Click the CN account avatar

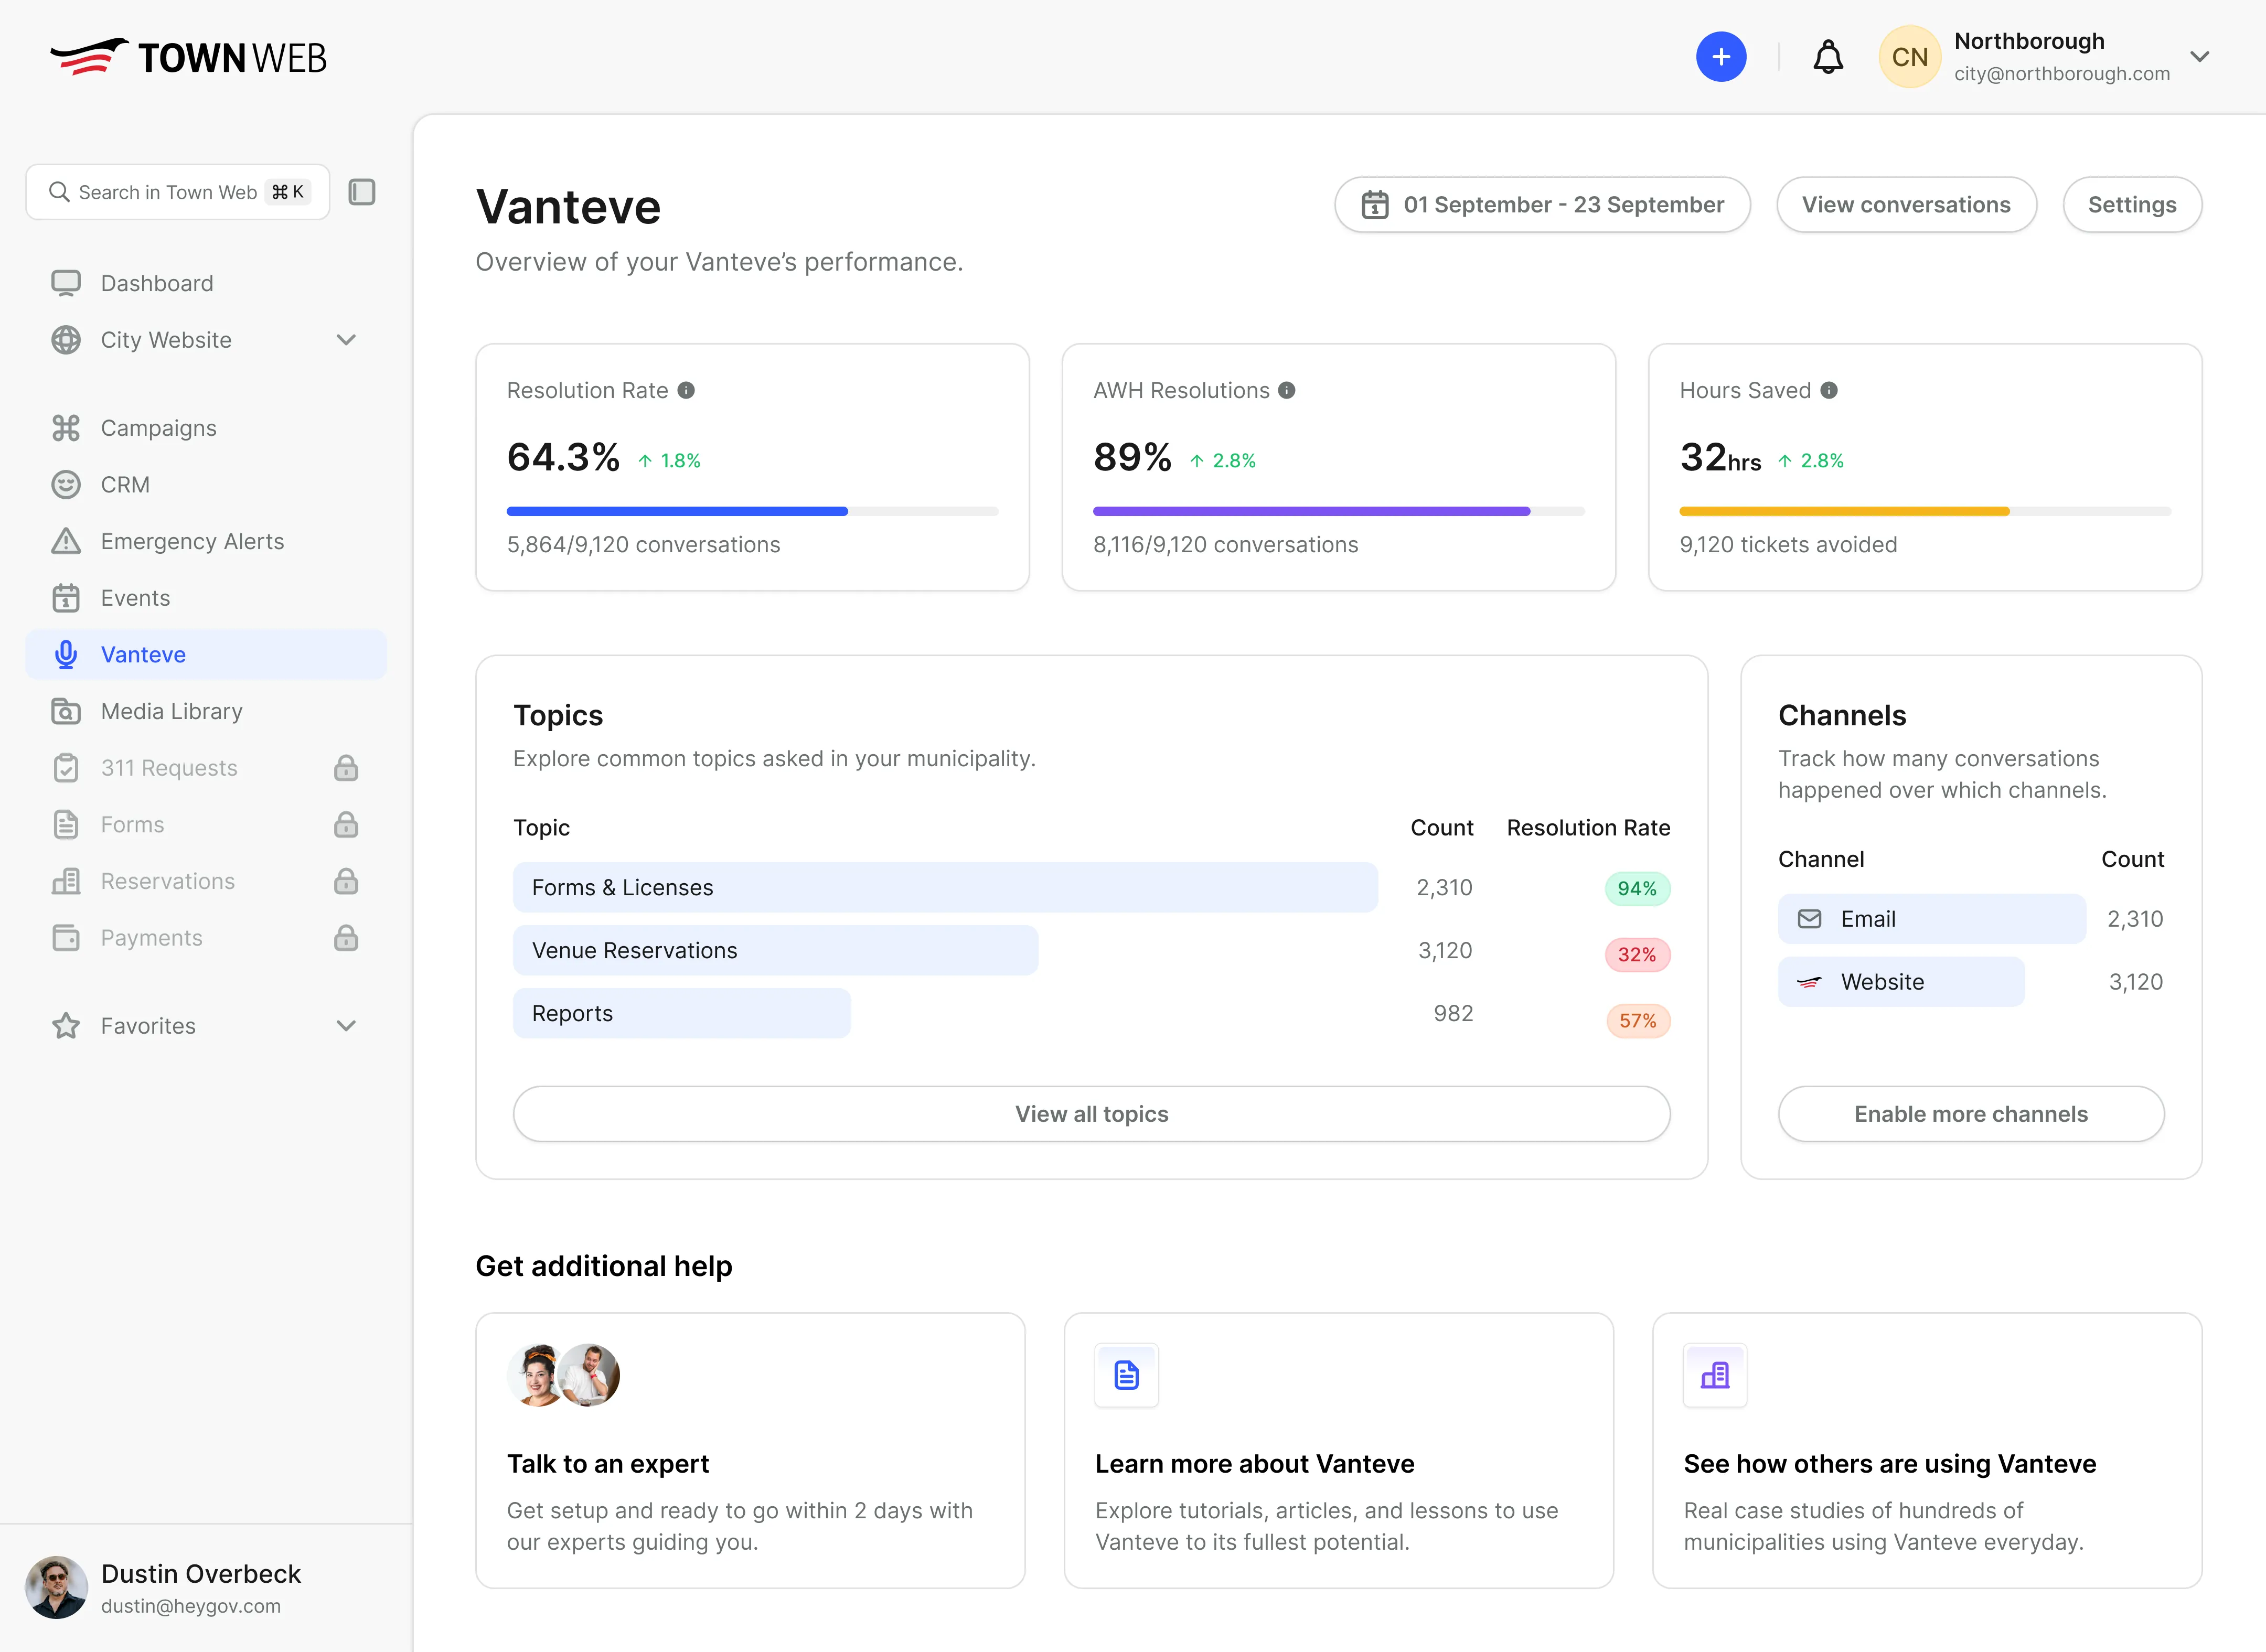(x=1909, y=57)
